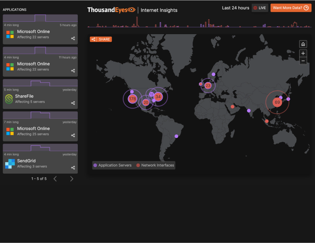Viewport: 315px width, 243px height.
Task: Zoom in the map with plus icon
Action: click(303, 53)
